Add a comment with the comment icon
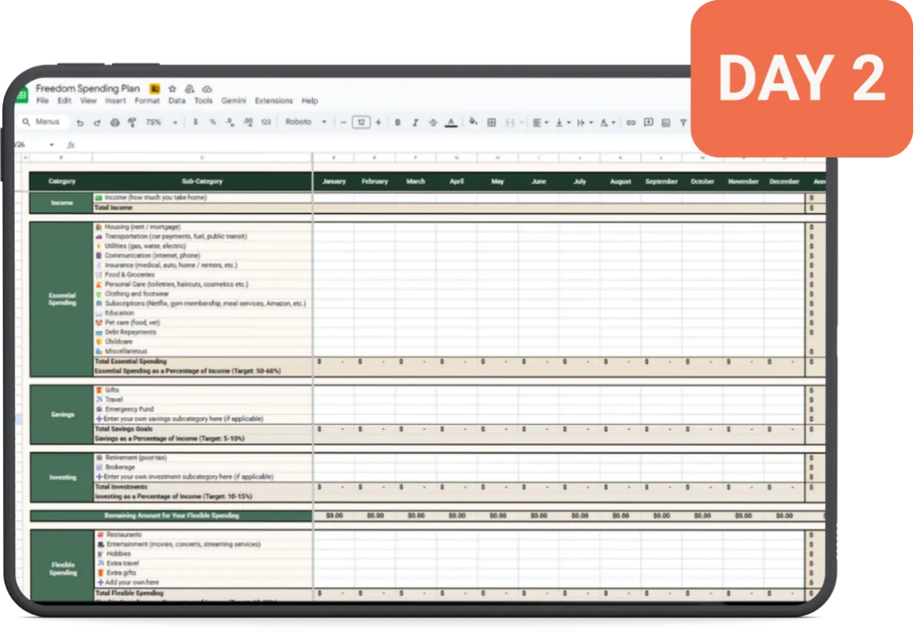 click(649, 122)
